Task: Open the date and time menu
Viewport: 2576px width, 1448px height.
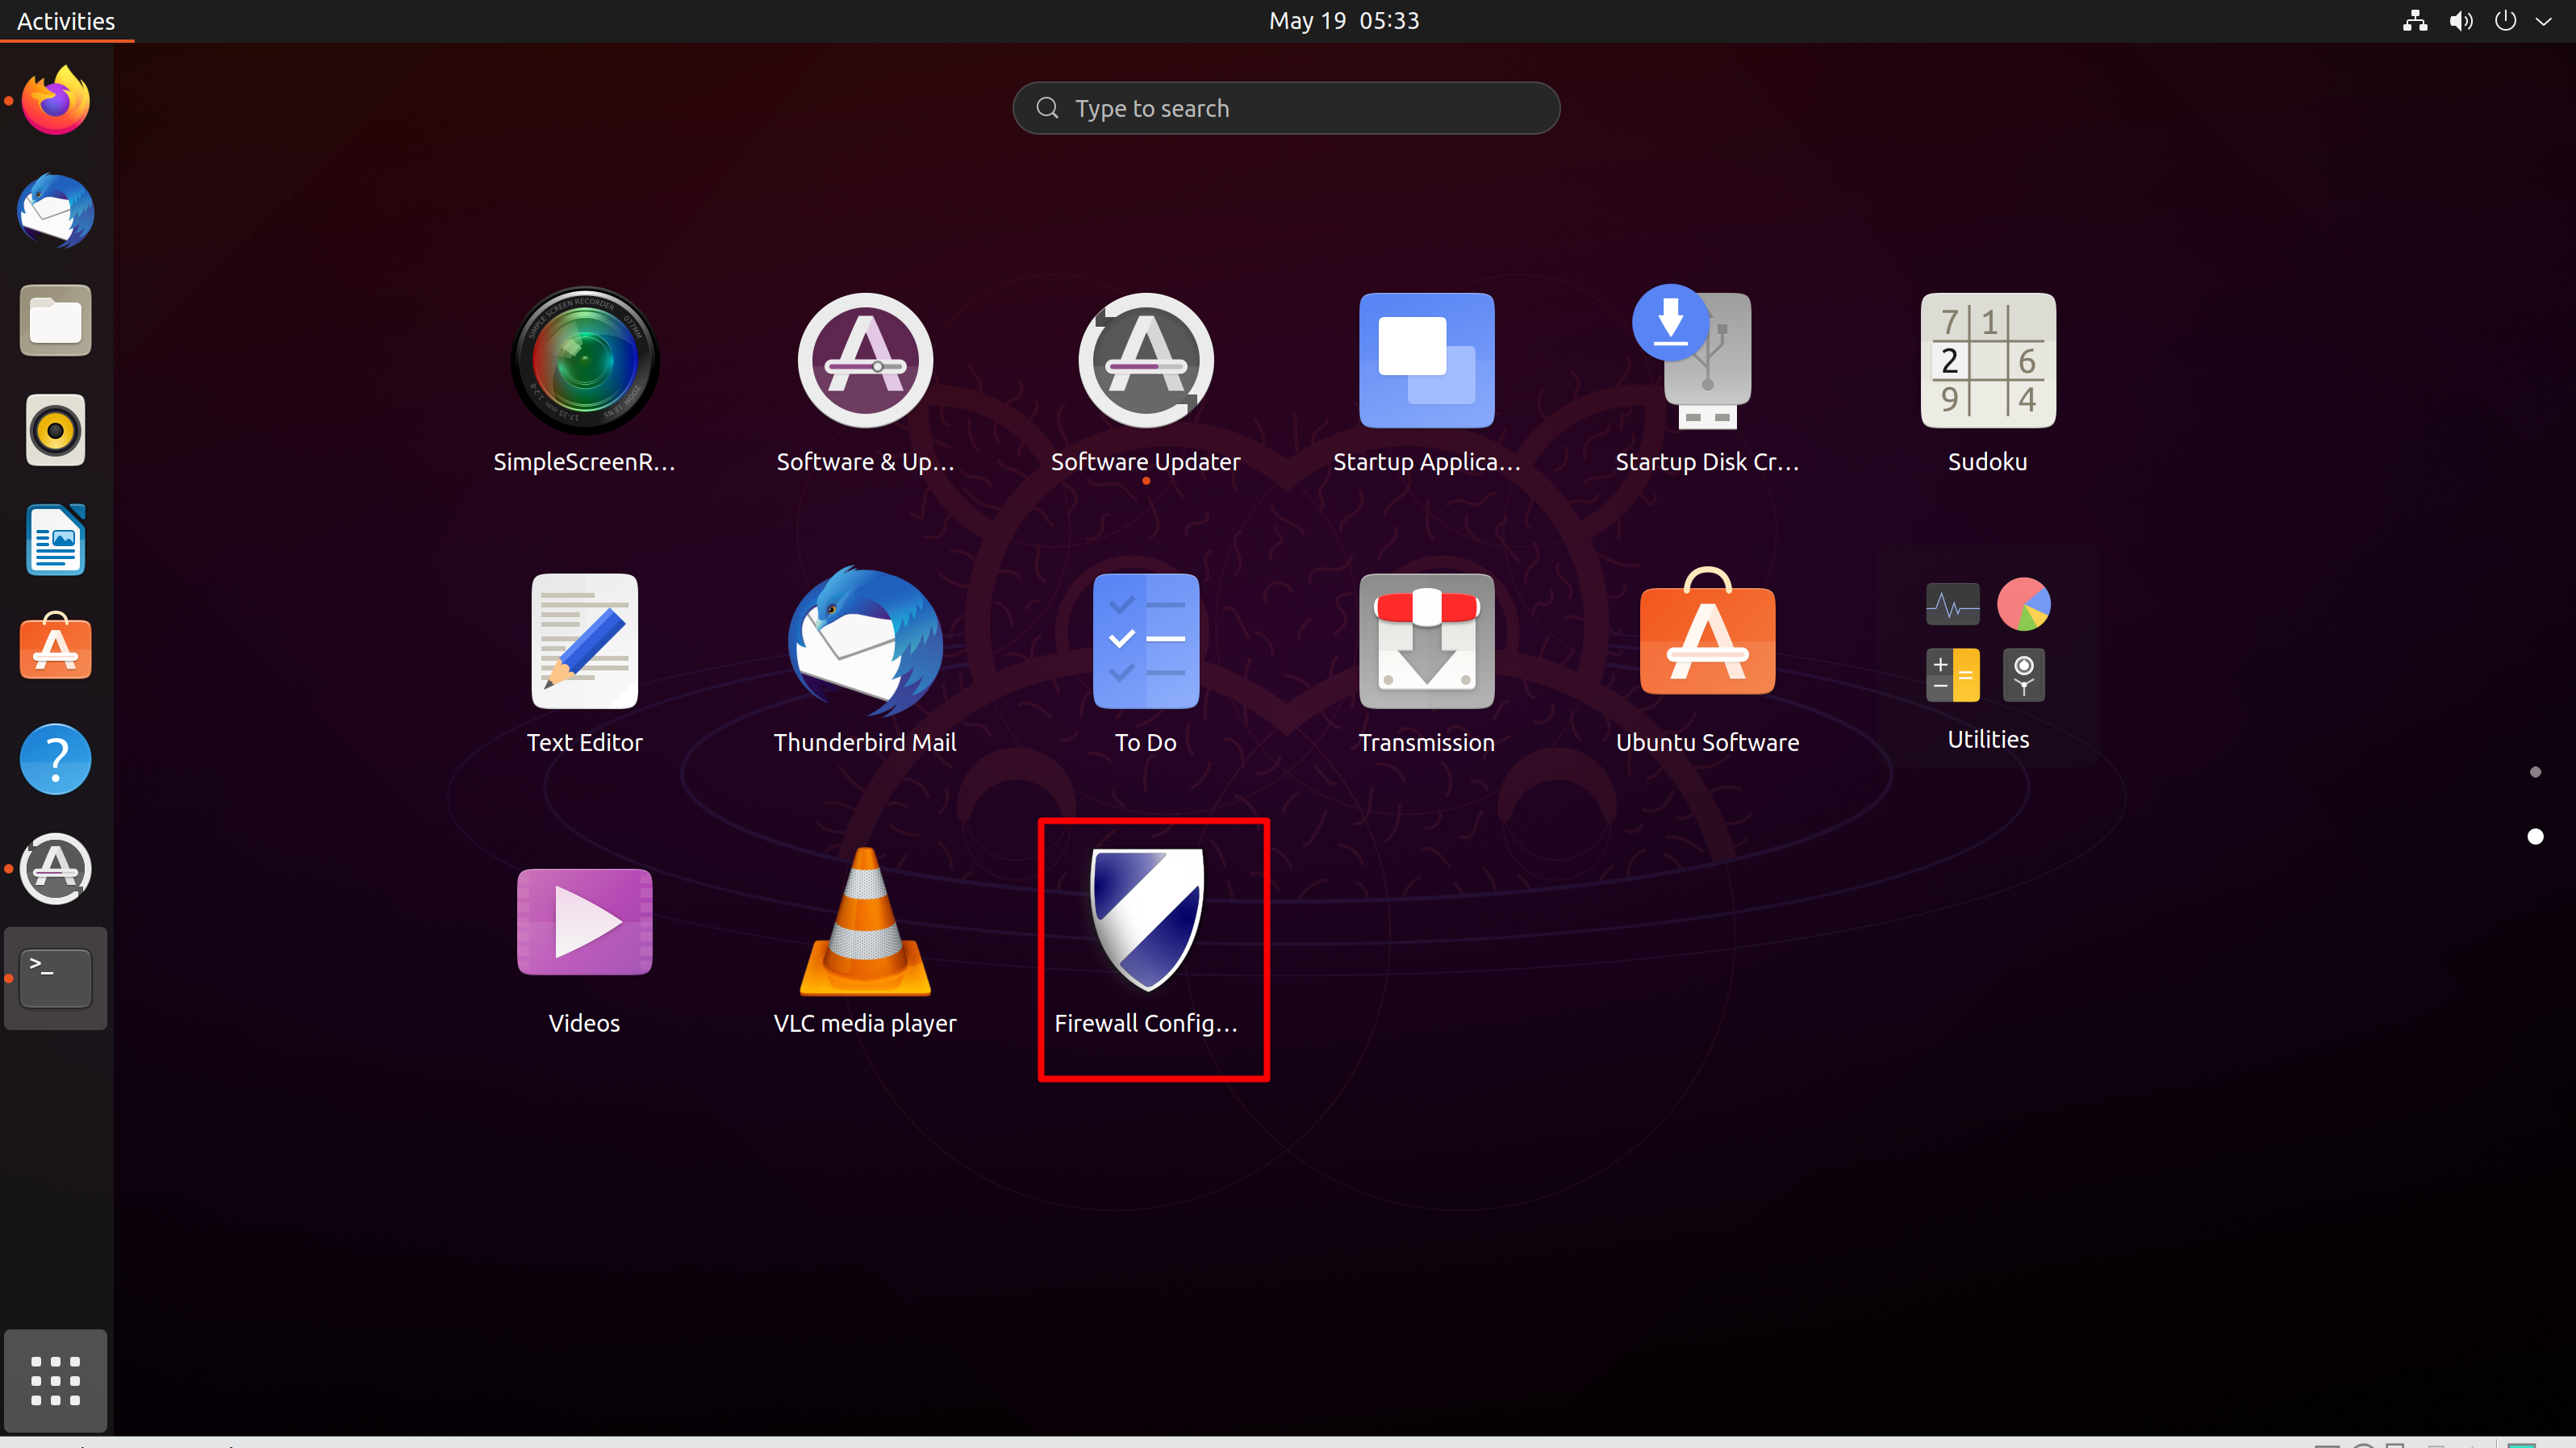Action: 1343,21
